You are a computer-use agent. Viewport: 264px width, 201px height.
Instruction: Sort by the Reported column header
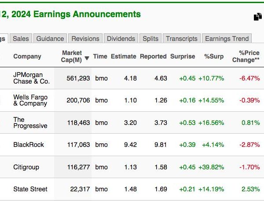[x=153, y=56]
